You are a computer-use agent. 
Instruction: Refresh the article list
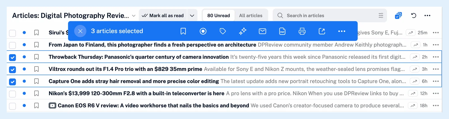pyautogui.click(x=413, y=16)
